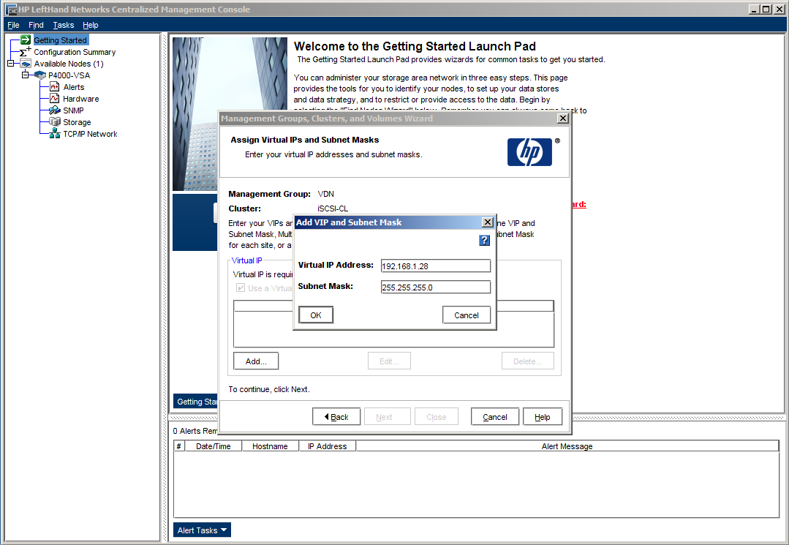Click the TCP/IP Network icon

point(54,134)
